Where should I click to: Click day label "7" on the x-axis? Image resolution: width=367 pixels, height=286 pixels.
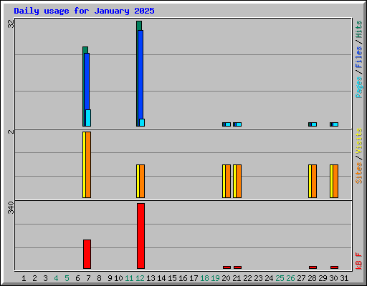88,278
